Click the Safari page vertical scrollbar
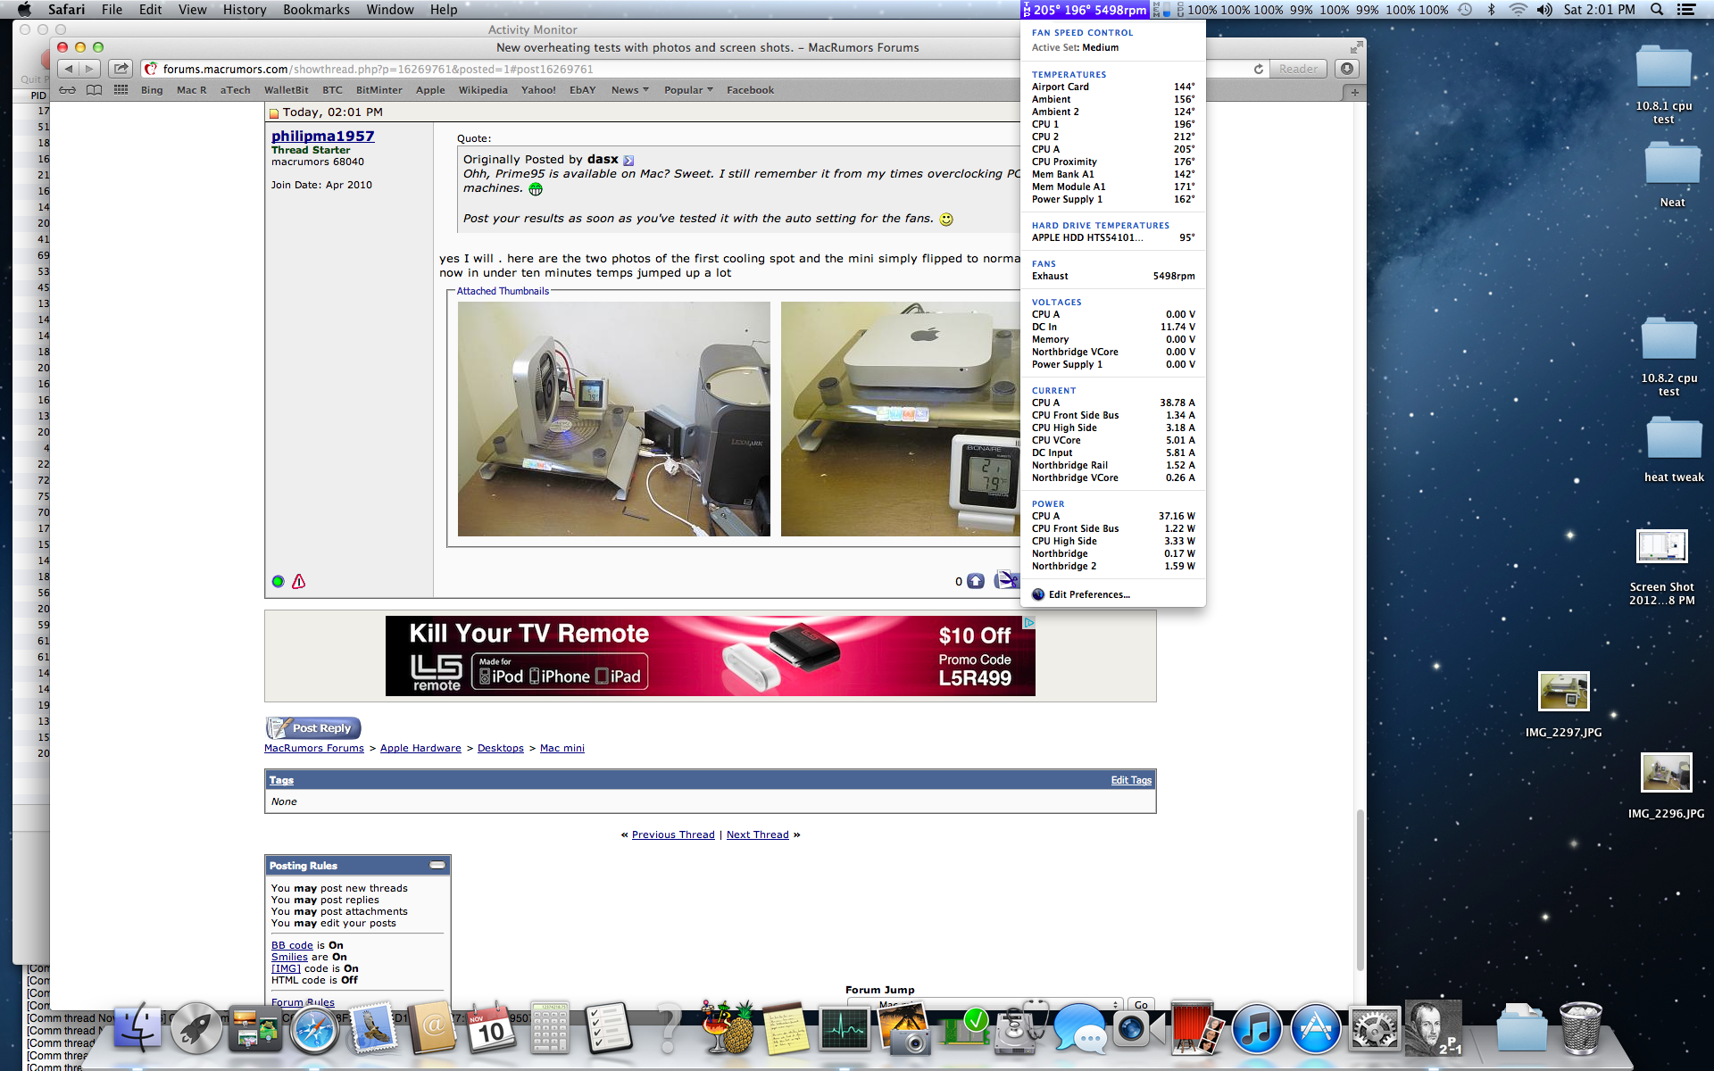The height and width of the screenshot is (1071, 1714). 1360,888
